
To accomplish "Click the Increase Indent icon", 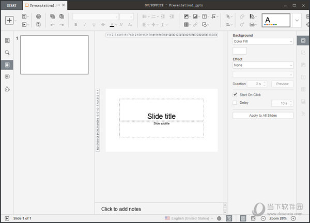I will pos(172,17).
